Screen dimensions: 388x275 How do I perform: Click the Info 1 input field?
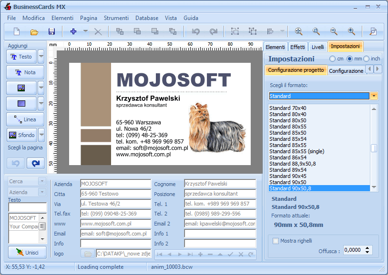(x=220, y=234)
